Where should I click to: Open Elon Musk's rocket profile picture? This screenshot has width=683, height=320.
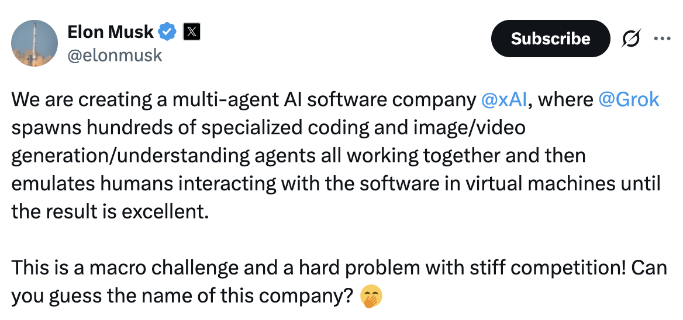tap(35, 43)
